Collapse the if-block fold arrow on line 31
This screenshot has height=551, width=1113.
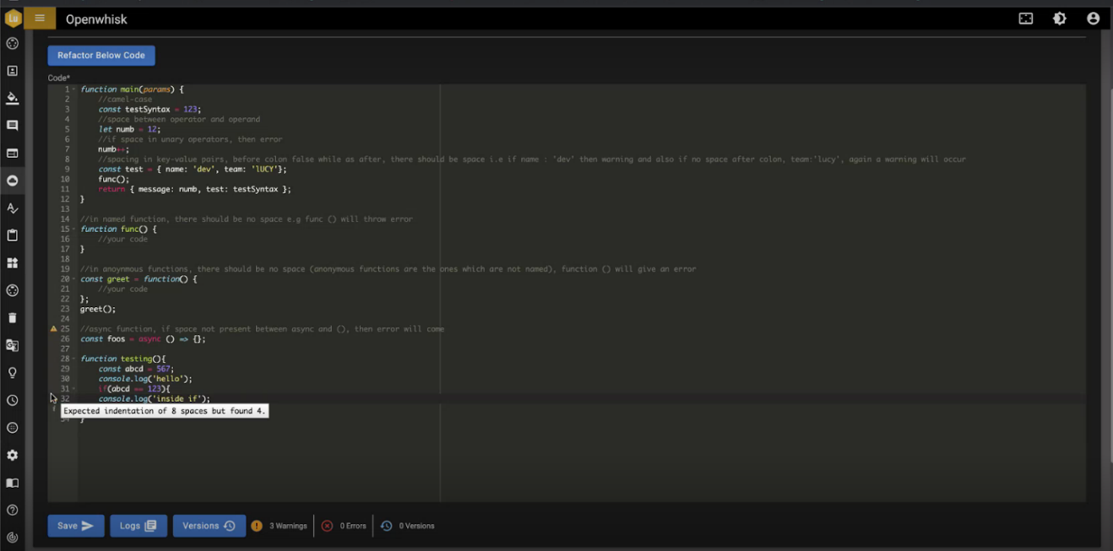point(74,389)
